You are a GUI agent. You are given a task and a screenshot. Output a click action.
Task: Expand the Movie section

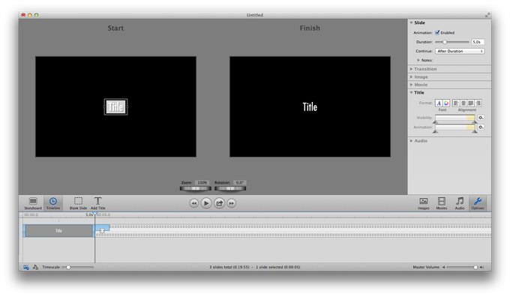(x=412, y=85)
